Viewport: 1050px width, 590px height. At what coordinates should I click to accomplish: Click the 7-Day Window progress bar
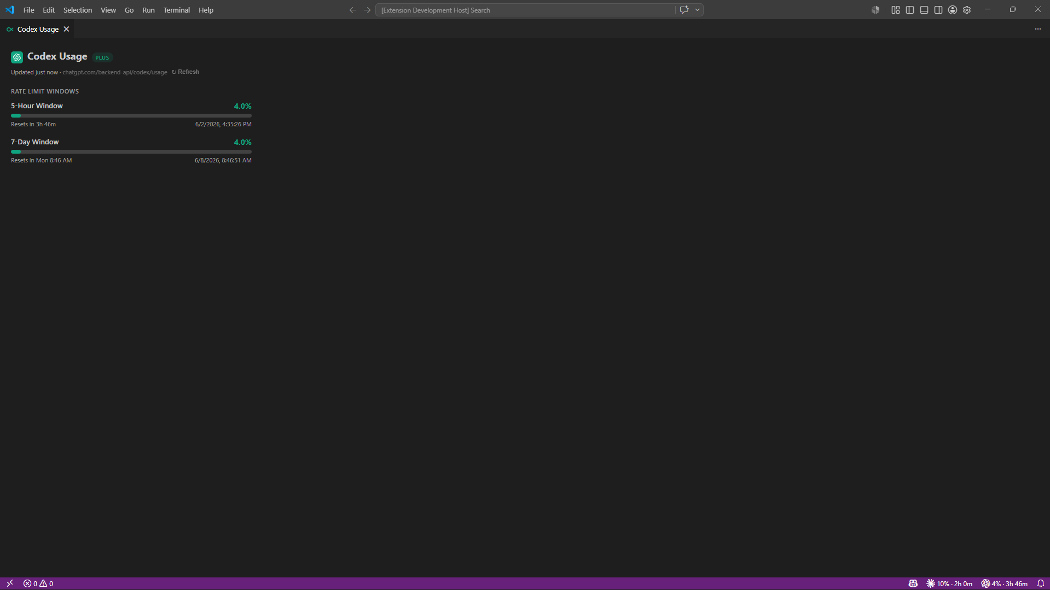(x=131, y=152)
